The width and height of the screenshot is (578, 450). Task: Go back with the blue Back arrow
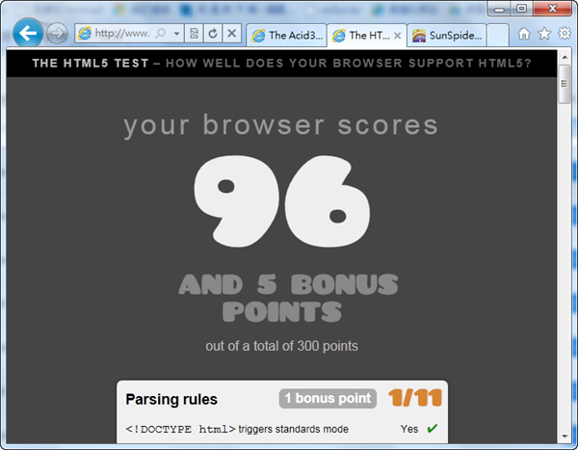[x=28, y=33]
